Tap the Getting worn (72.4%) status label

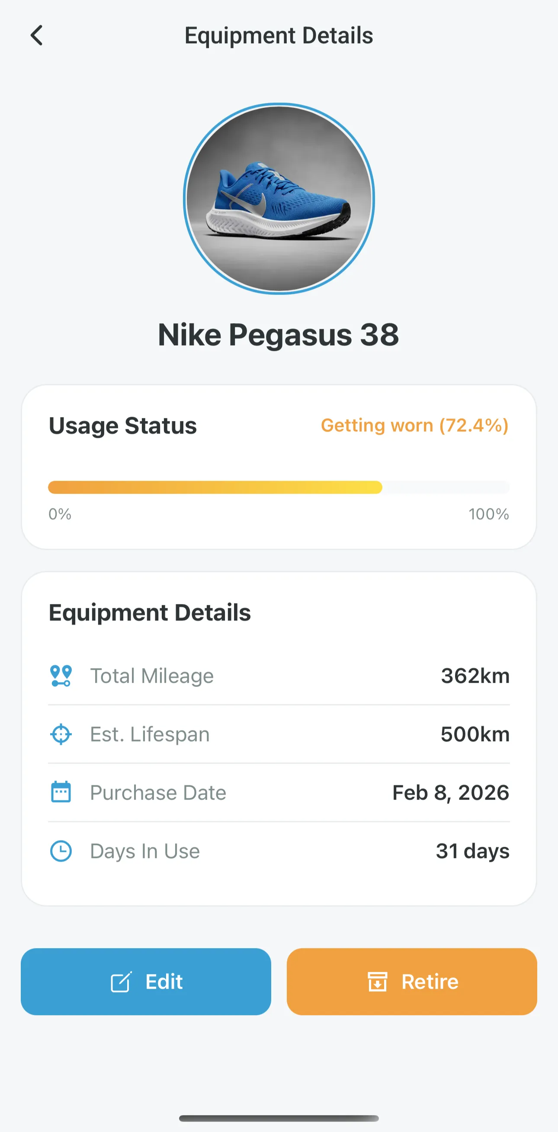click(415, 425)
